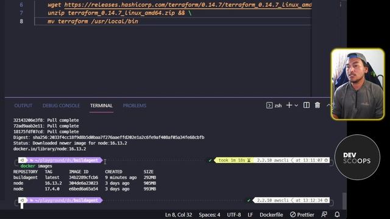The height and width of the screenshot is (219, 390).
Task: Open the hashicorp terraform wget URL link
Action: tap(188, 5)
